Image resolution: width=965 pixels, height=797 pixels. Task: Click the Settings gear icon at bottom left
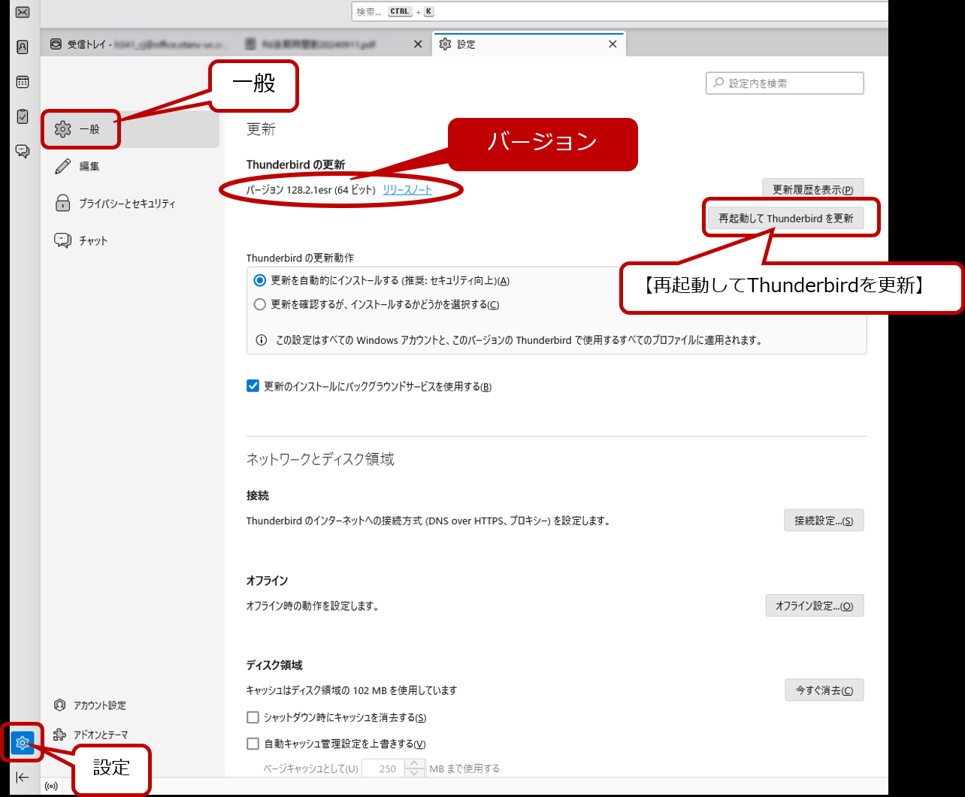[23, 743]
